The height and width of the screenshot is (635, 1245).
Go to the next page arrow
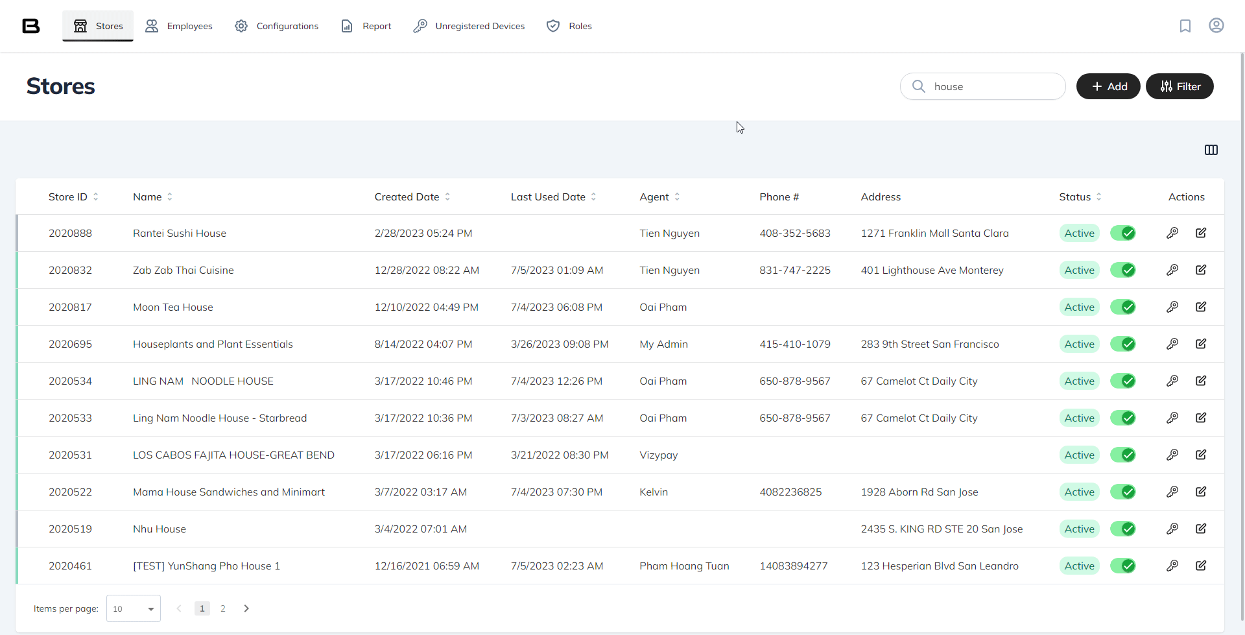[246, 608]
